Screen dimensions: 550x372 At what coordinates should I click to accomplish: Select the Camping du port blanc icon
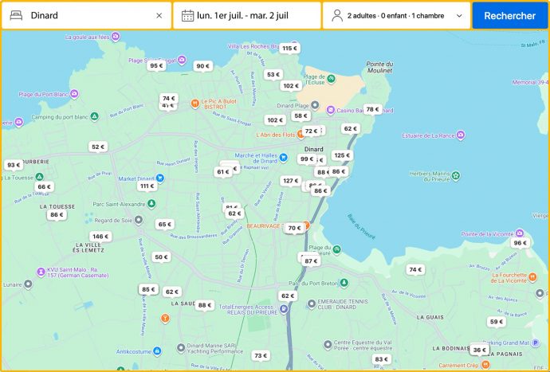94,116
